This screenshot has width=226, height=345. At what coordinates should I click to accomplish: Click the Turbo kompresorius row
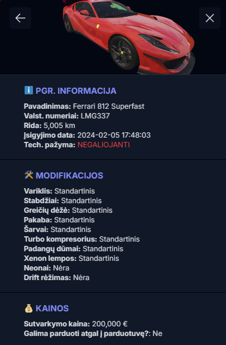pos(82,239)
